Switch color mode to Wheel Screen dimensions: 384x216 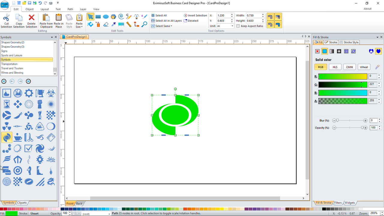[364, 67]
